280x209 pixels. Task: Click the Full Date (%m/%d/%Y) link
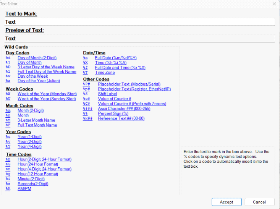point(115,58)
